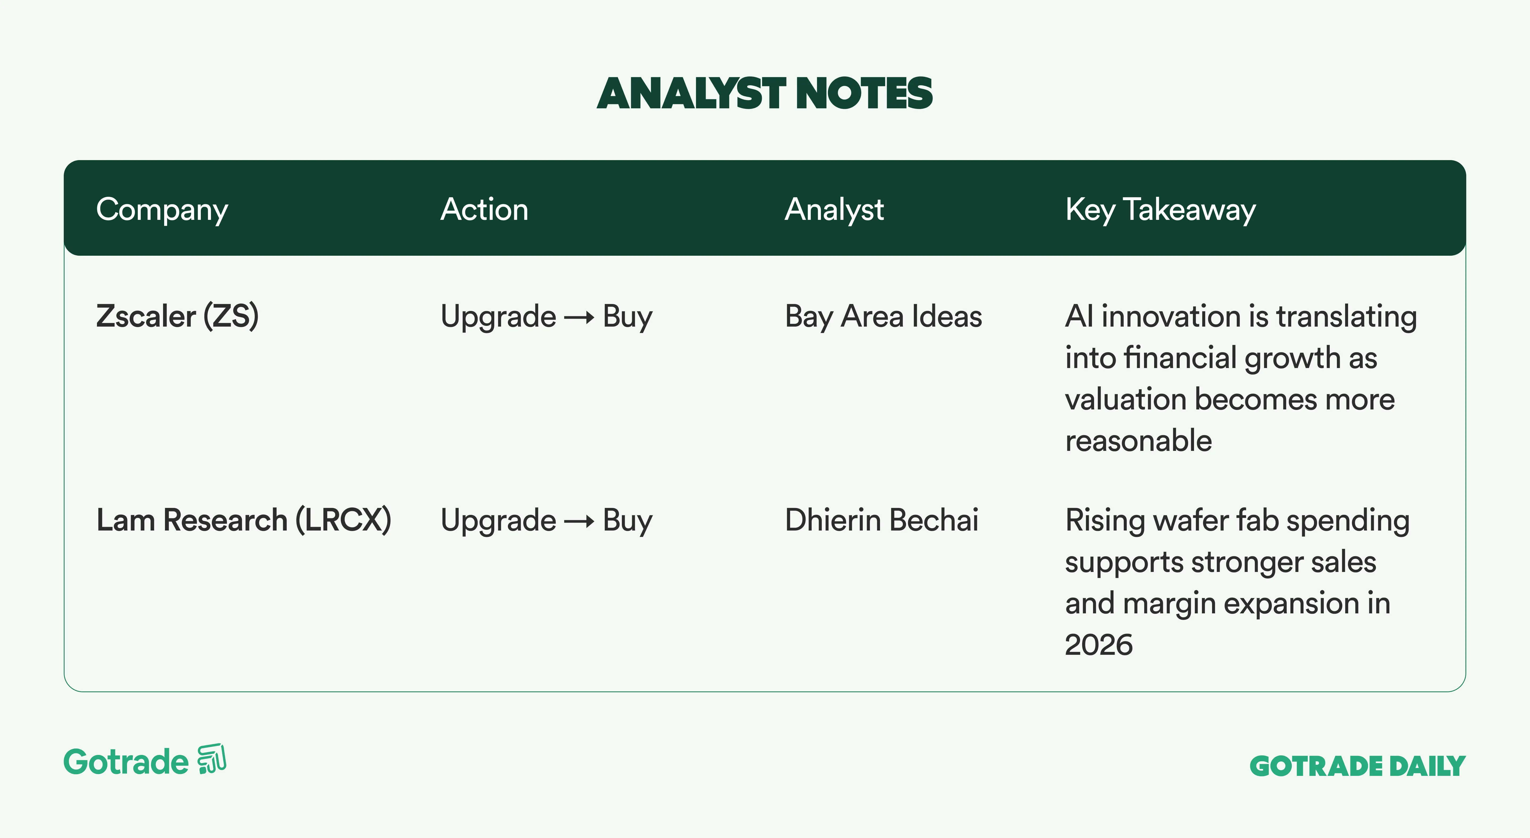The height and width of the screenshot is (838, 1530).
Task: Click the AI innovation takeaway text
Action: 1240,378
